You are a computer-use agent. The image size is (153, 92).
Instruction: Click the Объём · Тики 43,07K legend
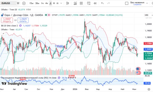[12, 30]
